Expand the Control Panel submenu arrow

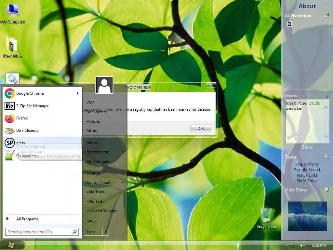[122, 182]
